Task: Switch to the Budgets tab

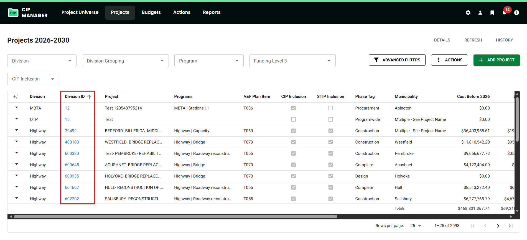Action: (151, 12)
